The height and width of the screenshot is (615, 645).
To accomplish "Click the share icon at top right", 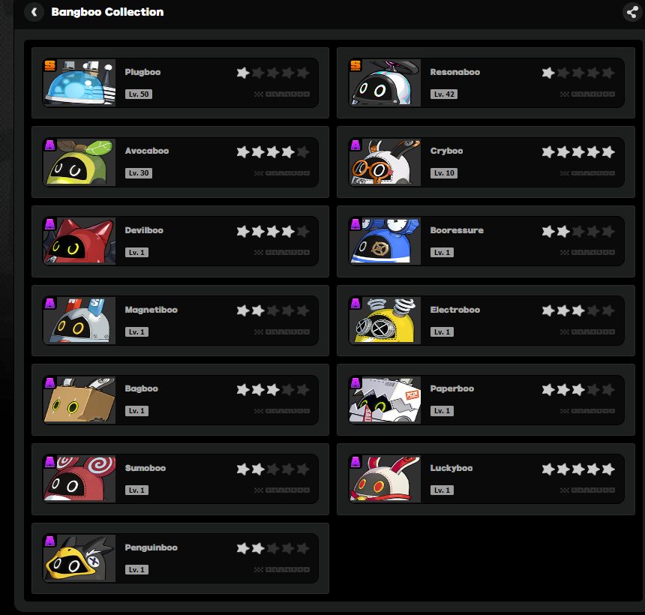I will pyautogui.click(x=632, y=12).
